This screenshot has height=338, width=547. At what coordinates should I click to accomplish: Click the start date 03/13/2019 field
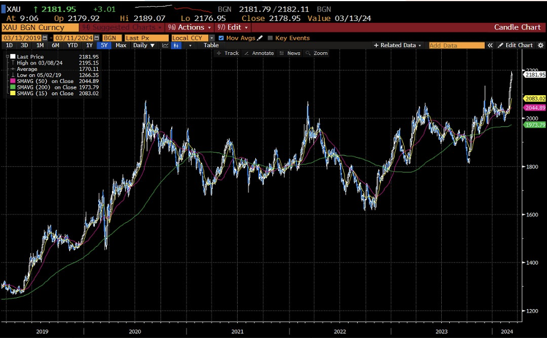(22, 38)
